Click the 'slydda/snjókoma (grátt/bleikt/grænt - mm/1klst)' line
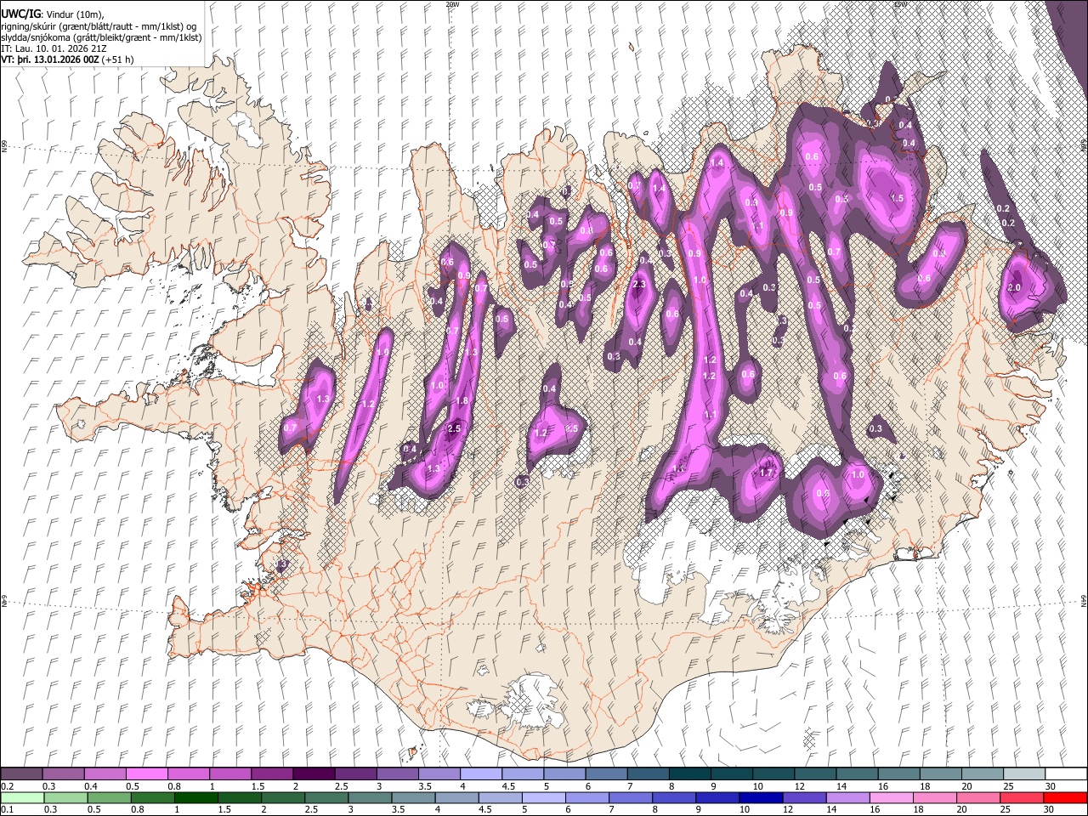1088x816 pixels. 101,38
